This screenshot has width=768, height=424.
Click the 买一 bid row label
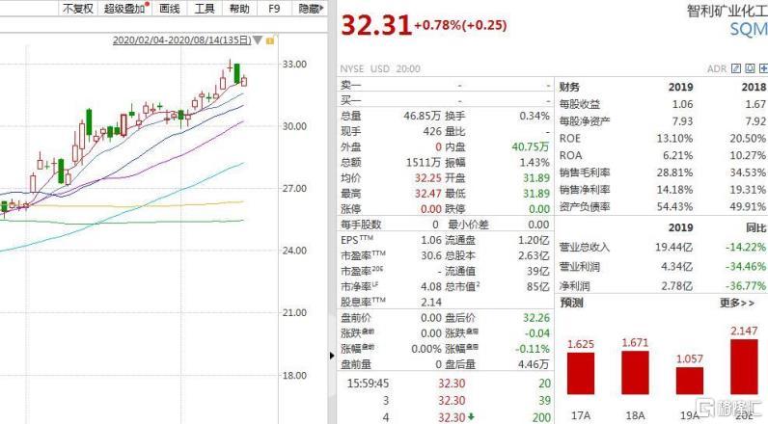tap(350, 101)
